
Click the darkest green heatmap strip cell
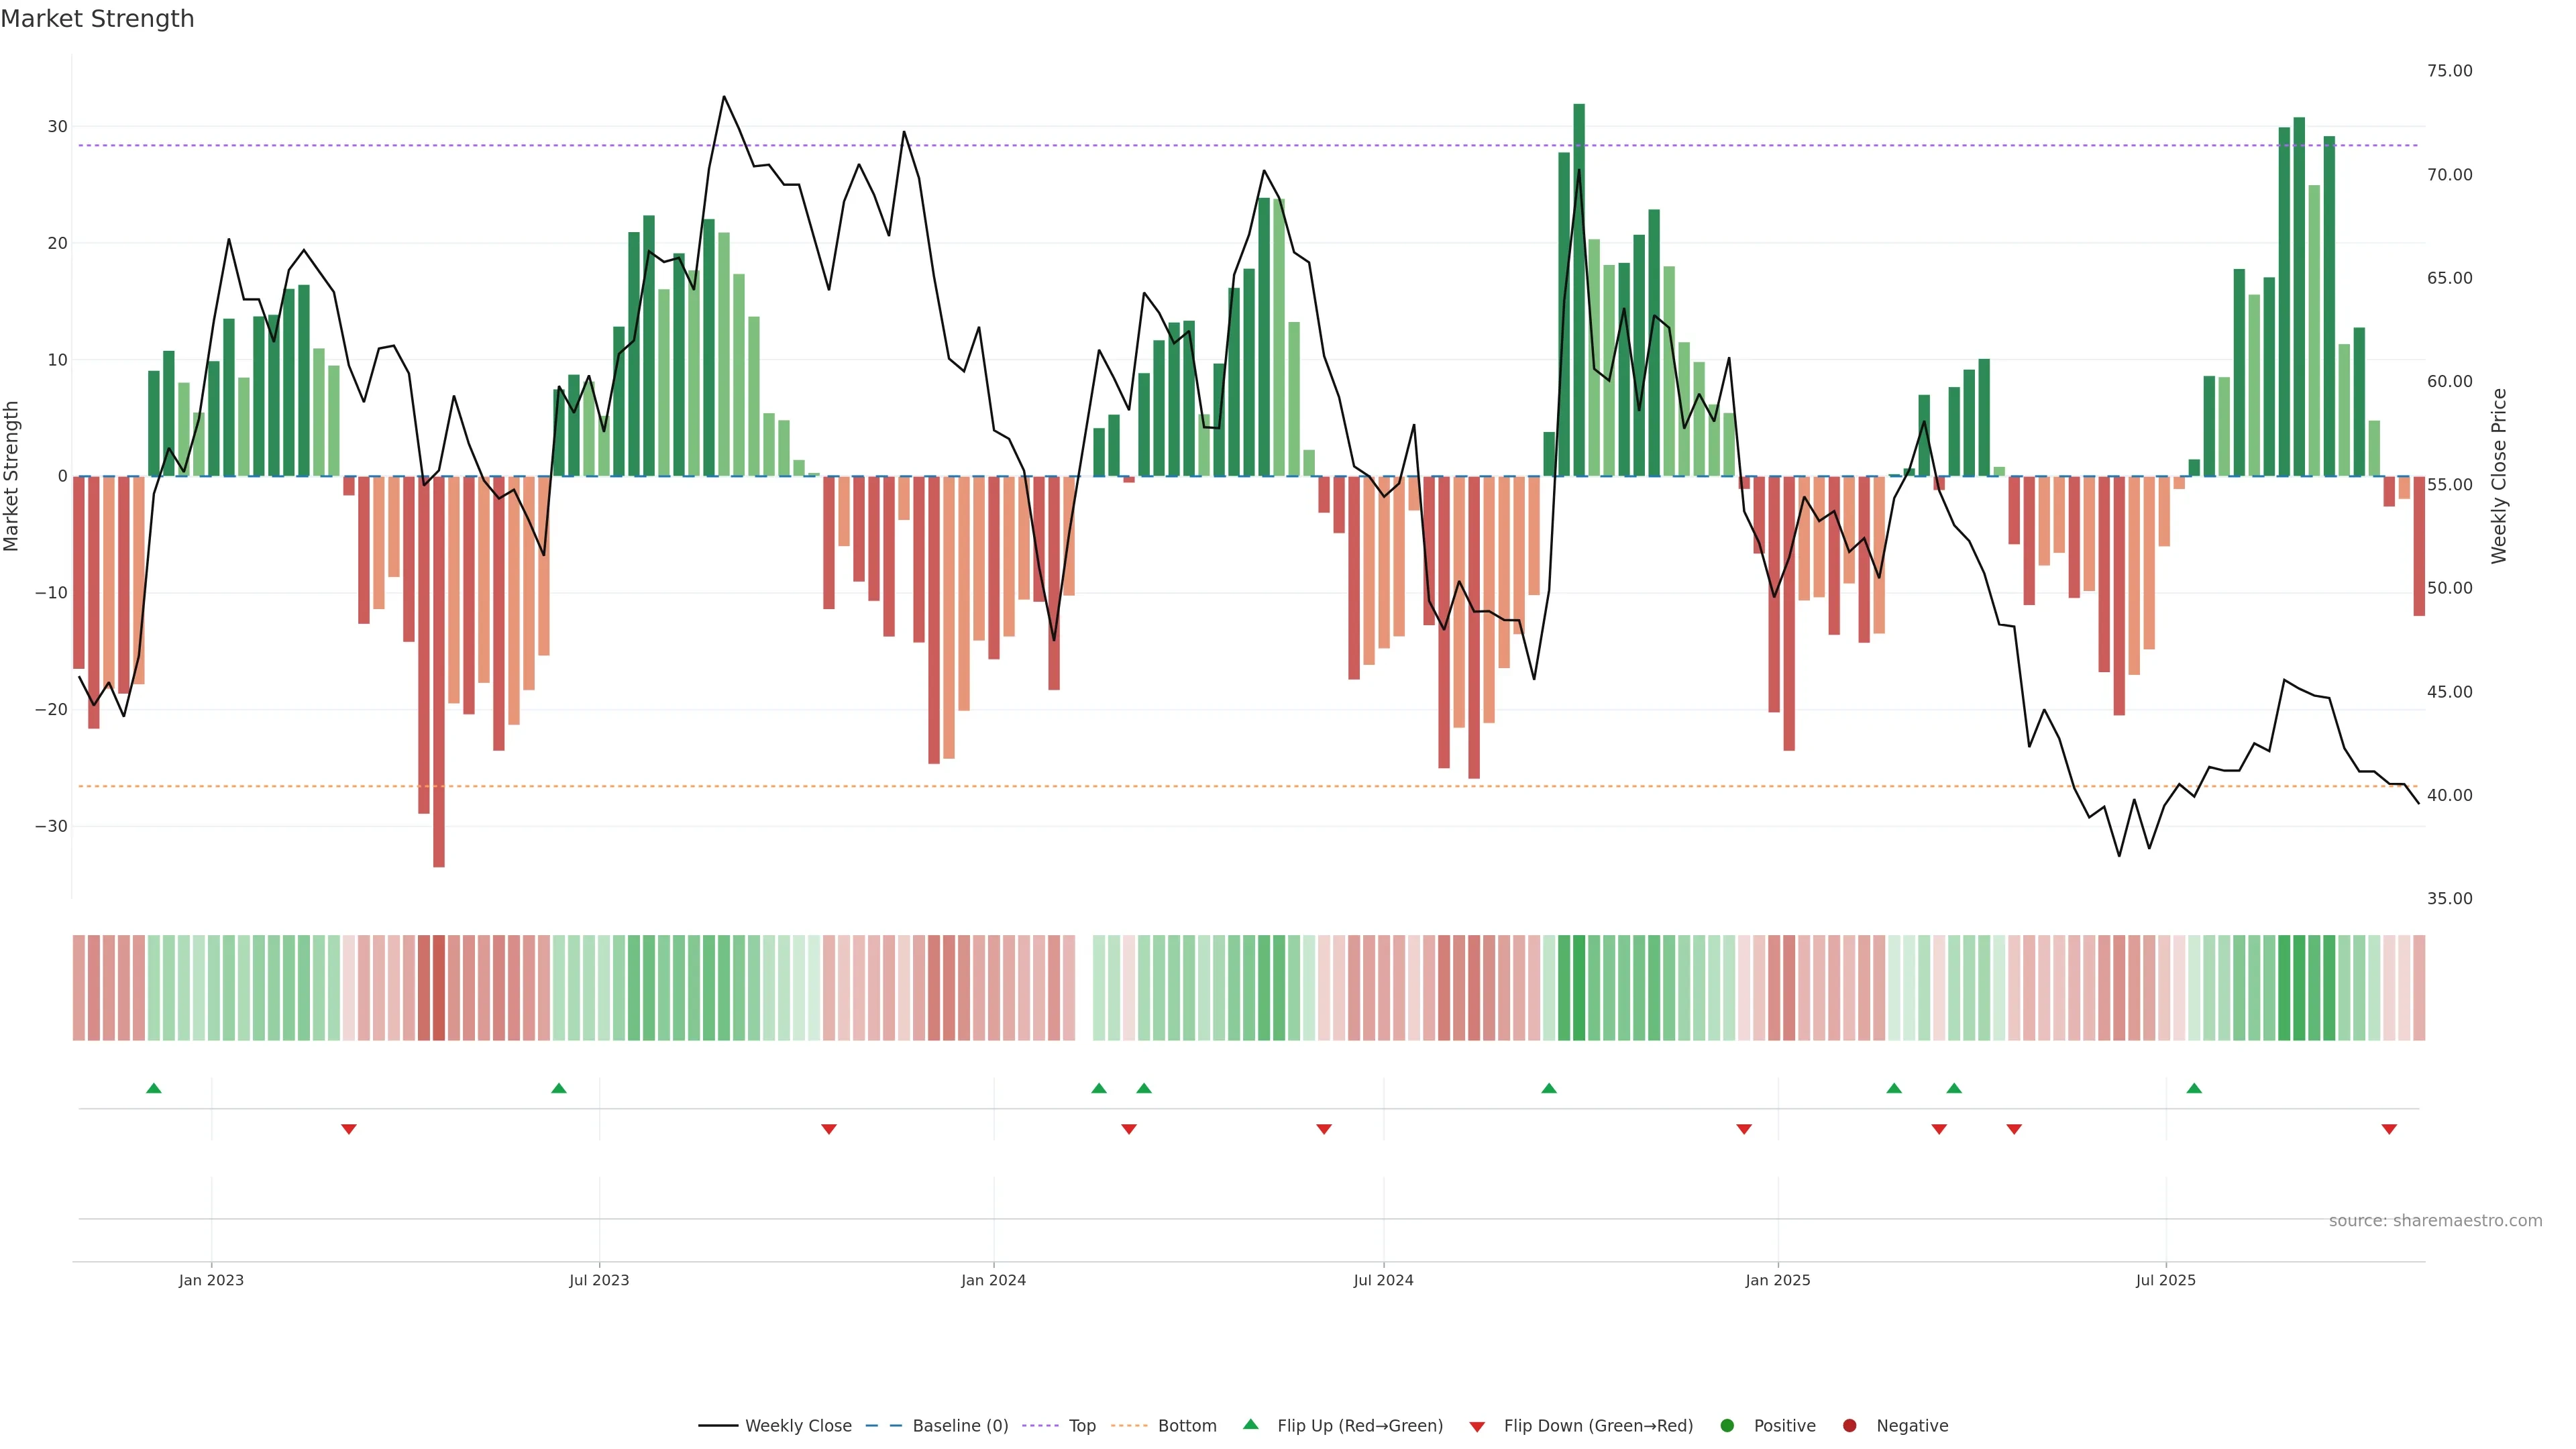[x=1579, y=988]
